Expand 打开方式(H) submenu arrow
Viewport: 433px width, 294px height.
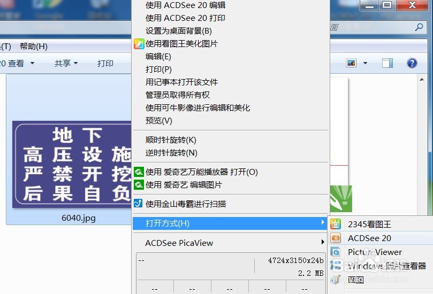tap(323, 222)
